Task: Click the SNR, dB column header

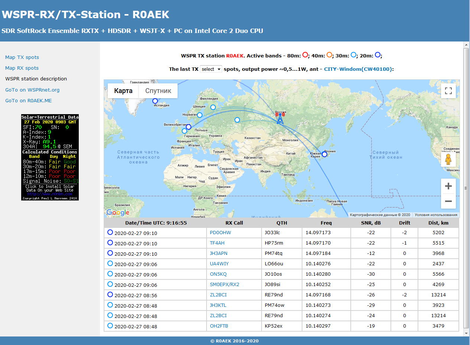Action: pos(371,223)
